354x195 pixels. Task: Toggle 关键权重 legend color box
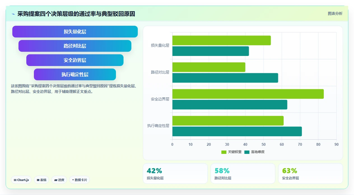(224, 152)
